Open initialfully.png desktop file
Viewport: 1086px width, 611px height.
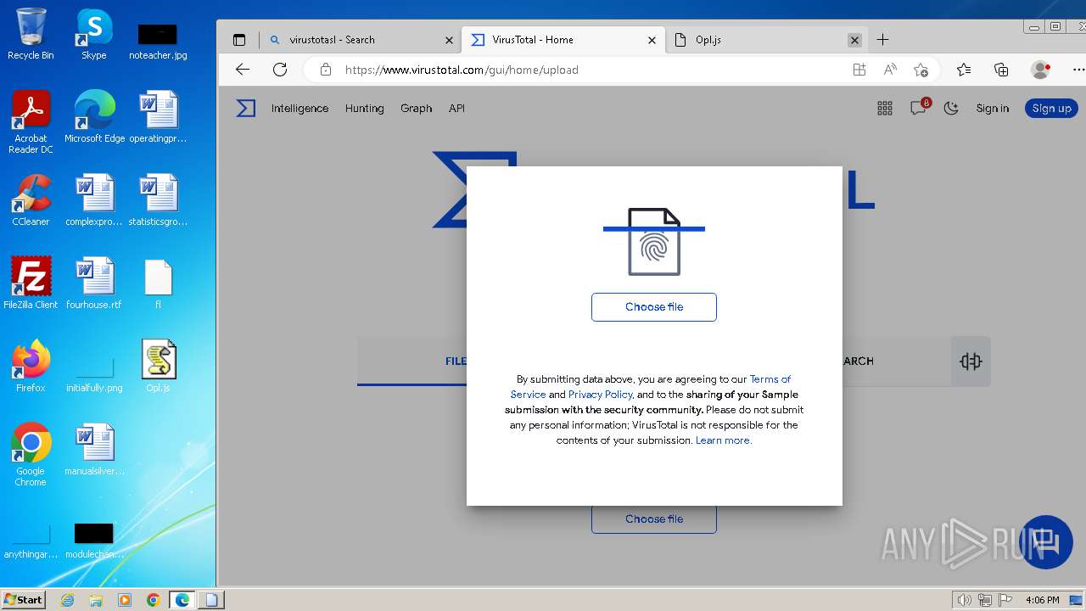point(94,373)
